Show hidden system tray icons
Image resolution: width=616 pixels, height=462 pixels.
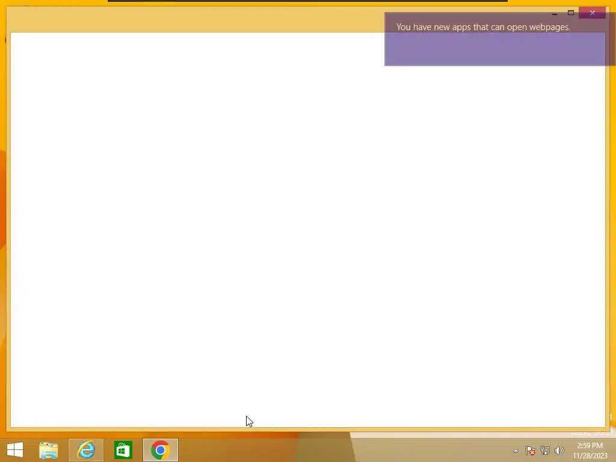click(516, 451)
